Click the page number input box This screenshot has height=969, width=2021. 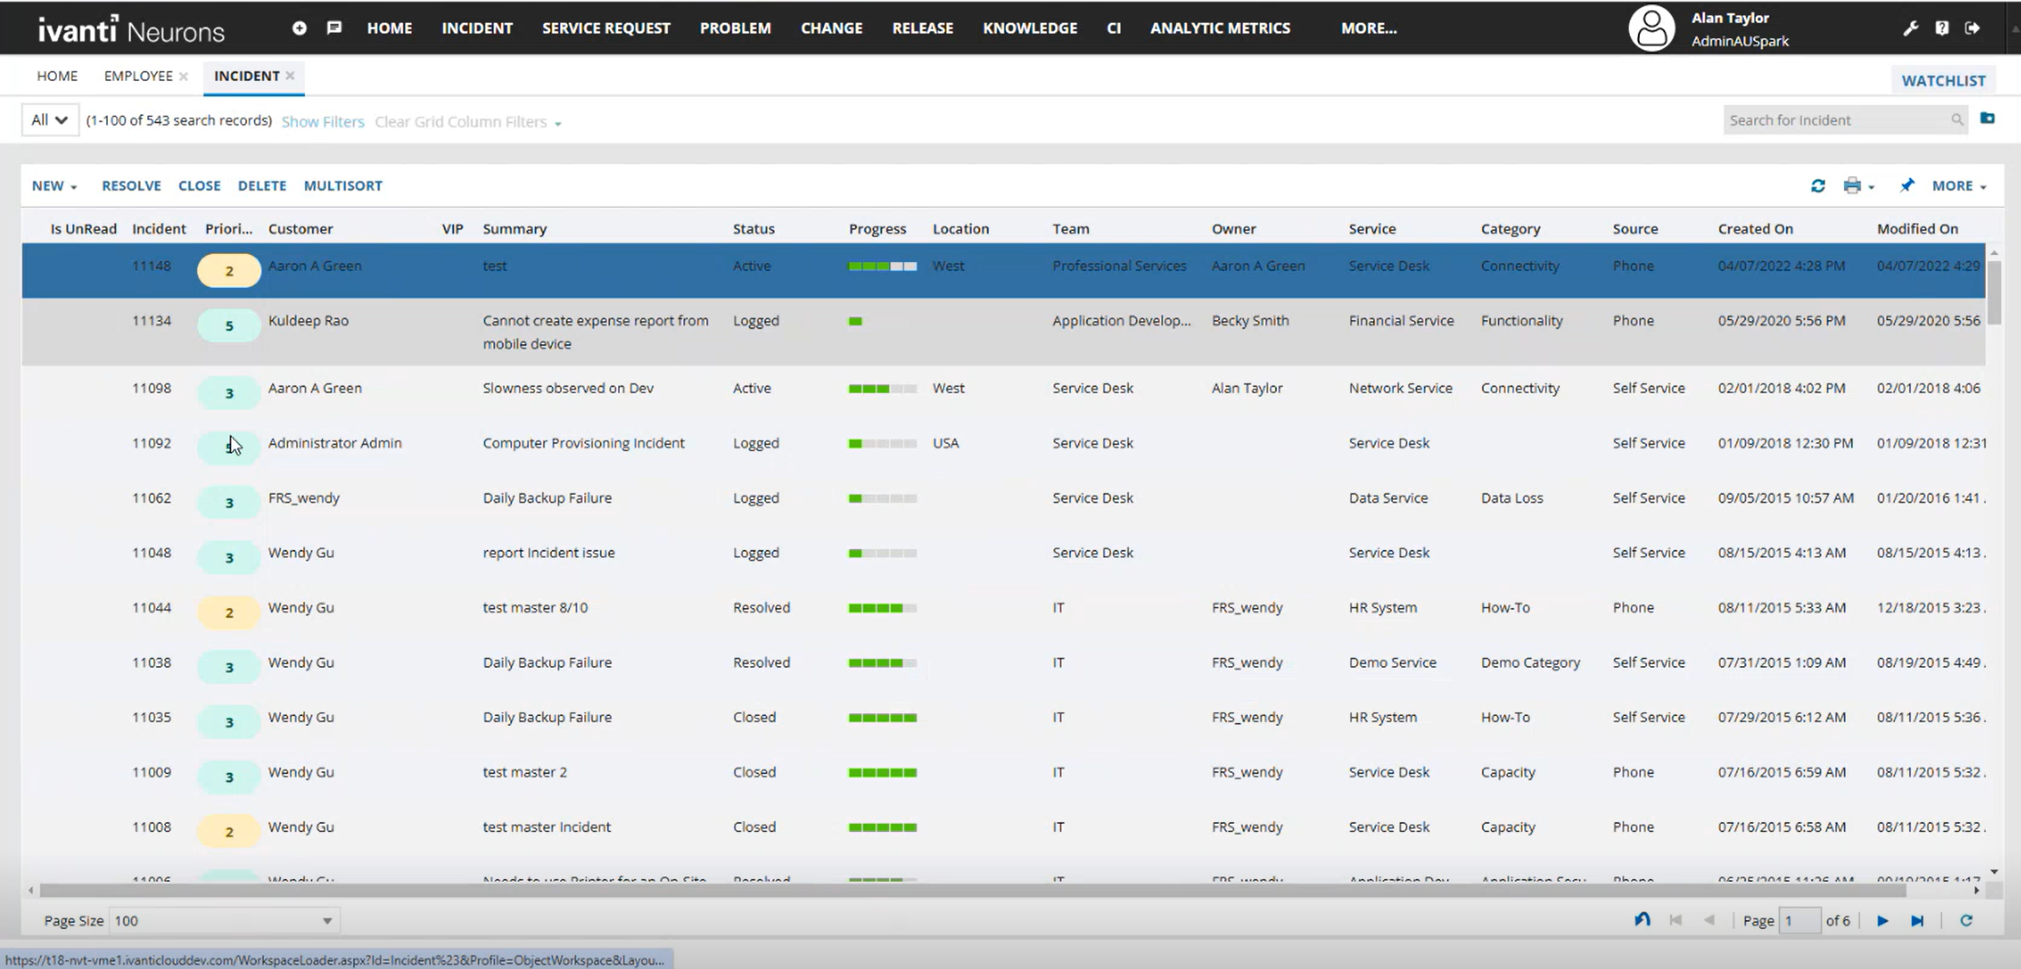(x=1800, y=921)
